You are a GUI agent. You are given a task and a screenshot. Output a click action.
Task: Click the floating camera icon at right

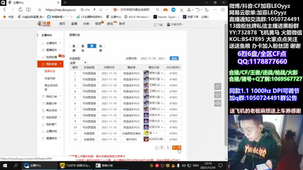pos(217,103)
